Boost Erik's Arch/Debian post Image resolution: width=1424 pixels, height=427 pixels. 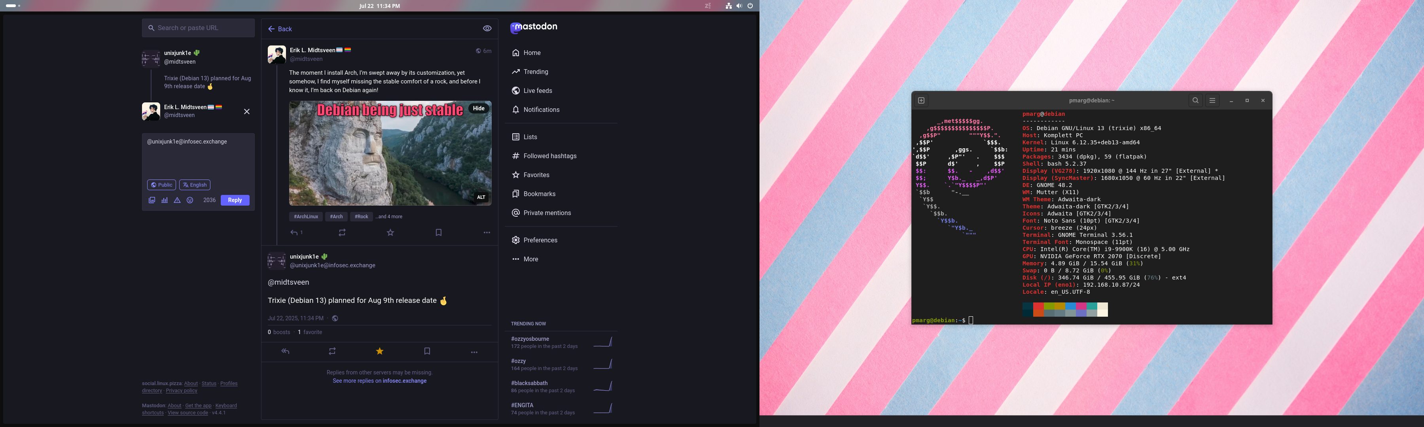click(x=342, y=232)
